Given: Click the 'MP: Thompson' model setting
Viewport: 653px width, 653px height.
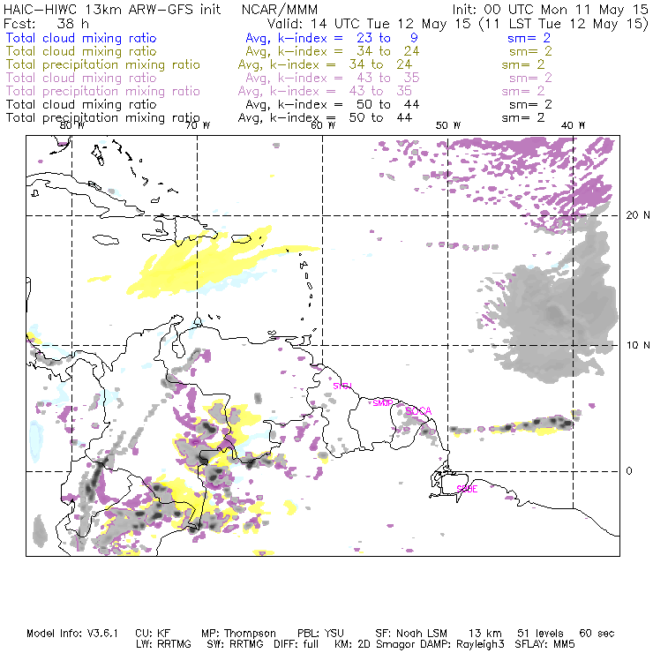Looking at the screenshot, I should pos(238,634).
